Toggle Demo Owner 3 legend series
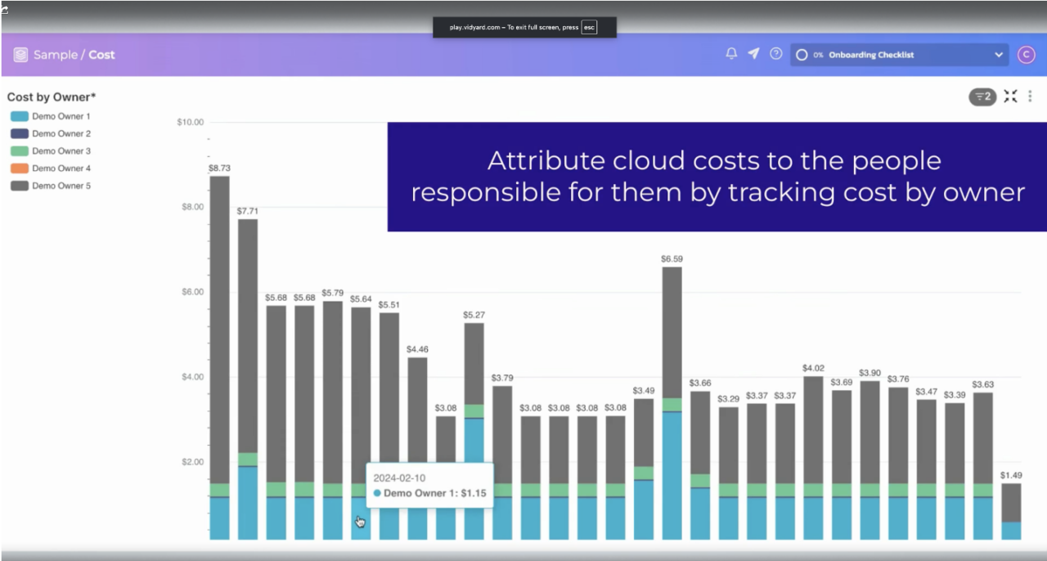Viewport: 1047px width, 561px height. click(x=61, y=151)
